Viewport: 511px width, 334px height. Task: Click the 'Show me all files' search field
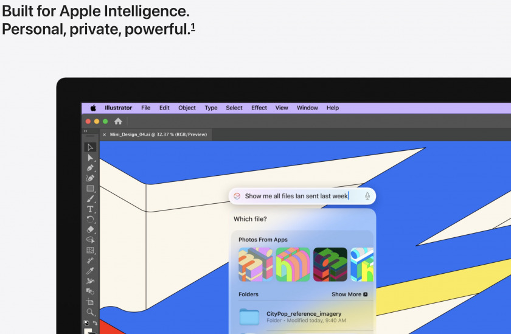[x=302, y=196]
